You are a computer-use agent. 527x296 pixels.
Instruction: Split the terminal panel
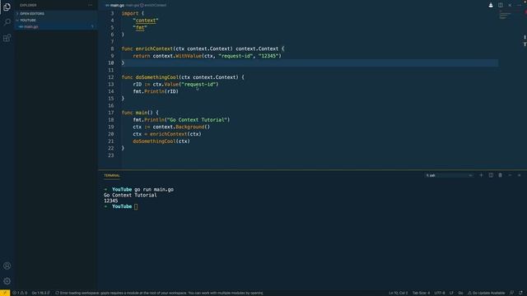click(491, 175)
